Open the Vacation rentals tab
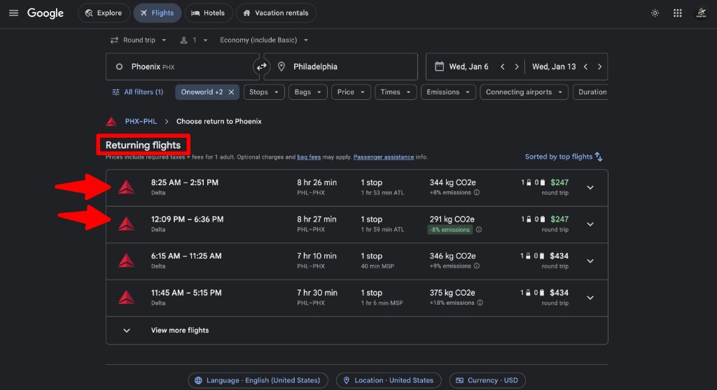This screenshot has height=390, width=717. tap(276, 13)
